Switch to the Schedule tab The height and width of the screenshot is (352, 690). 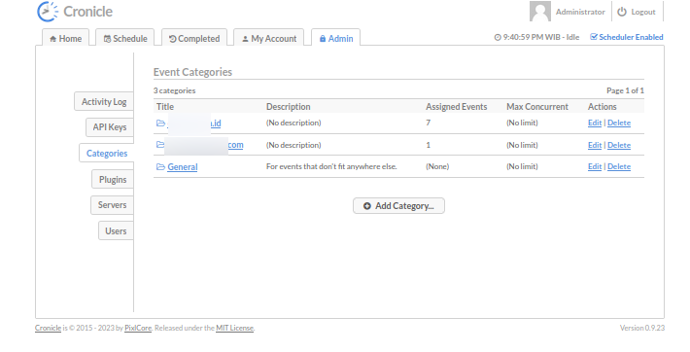(x=125, y=38)
